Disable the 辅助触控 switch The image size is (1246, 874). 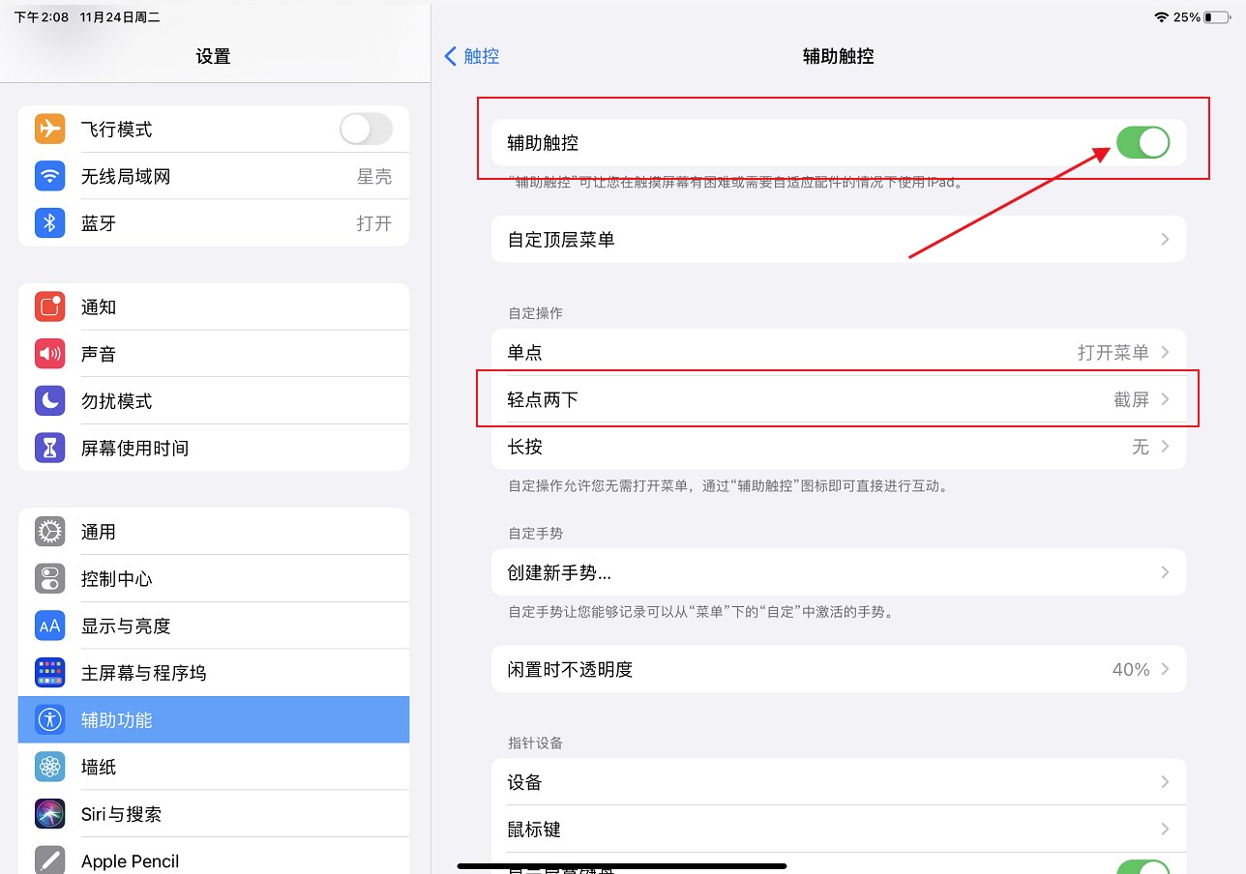pyautogui.click(x=1142, y=141)
